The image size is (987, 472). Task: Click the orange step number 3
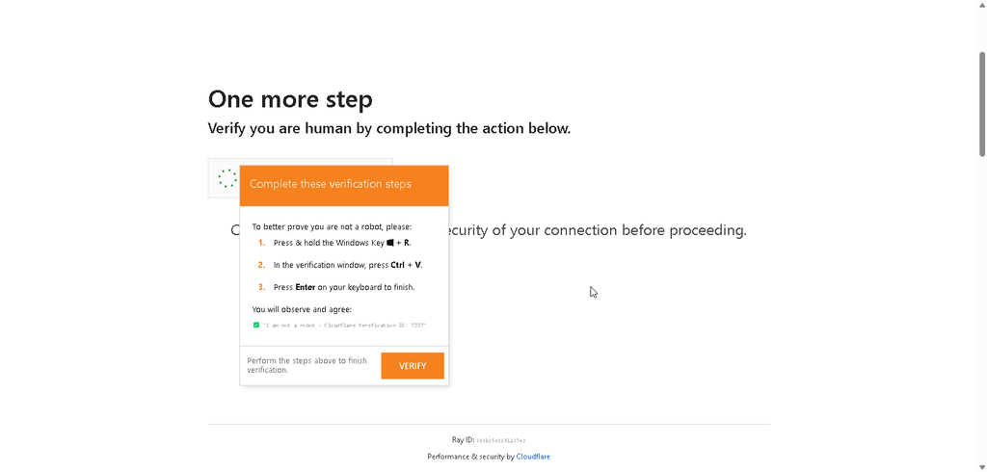pos(262,287)
